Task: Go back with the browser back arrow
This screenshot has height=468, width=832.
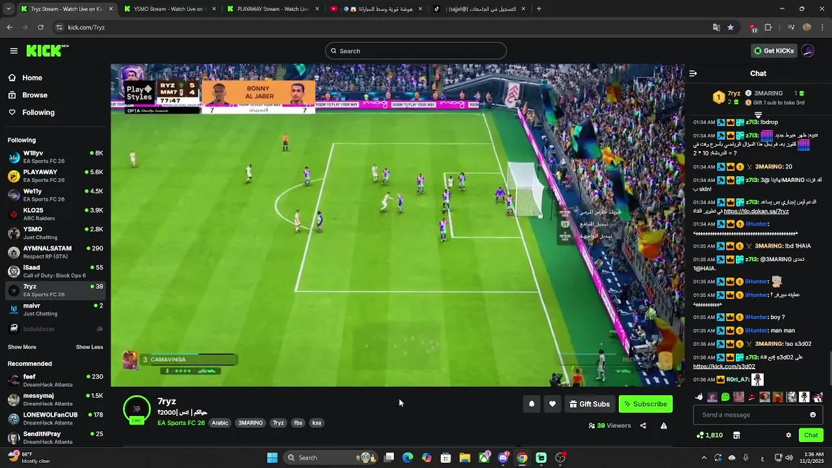Action: click(x=9, y=27)
